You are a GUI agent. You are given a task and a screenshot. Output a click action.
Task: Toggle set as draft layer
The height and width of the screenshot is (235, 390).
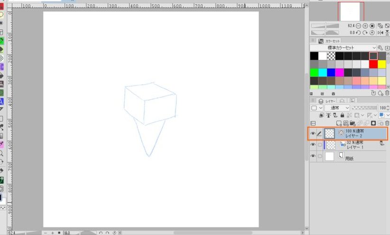click(x=335, y=115)
